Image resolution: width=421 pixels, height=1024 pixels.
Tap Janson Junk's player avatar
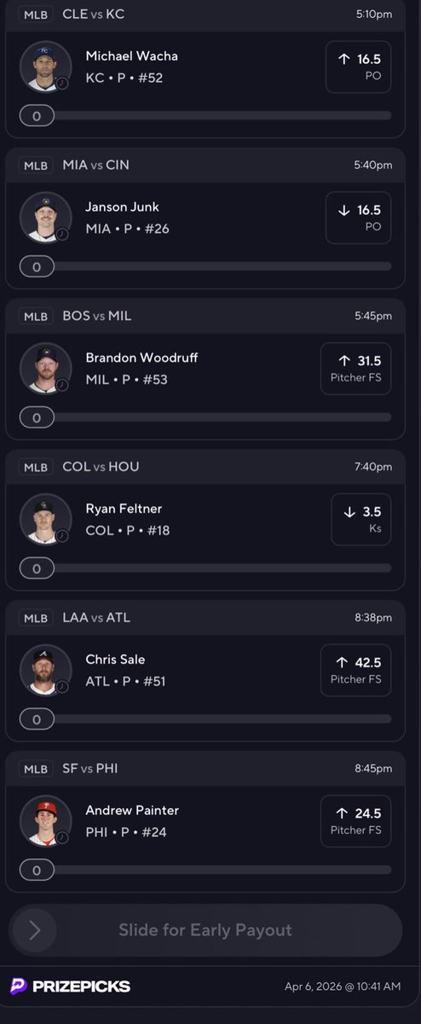[45, 218]
